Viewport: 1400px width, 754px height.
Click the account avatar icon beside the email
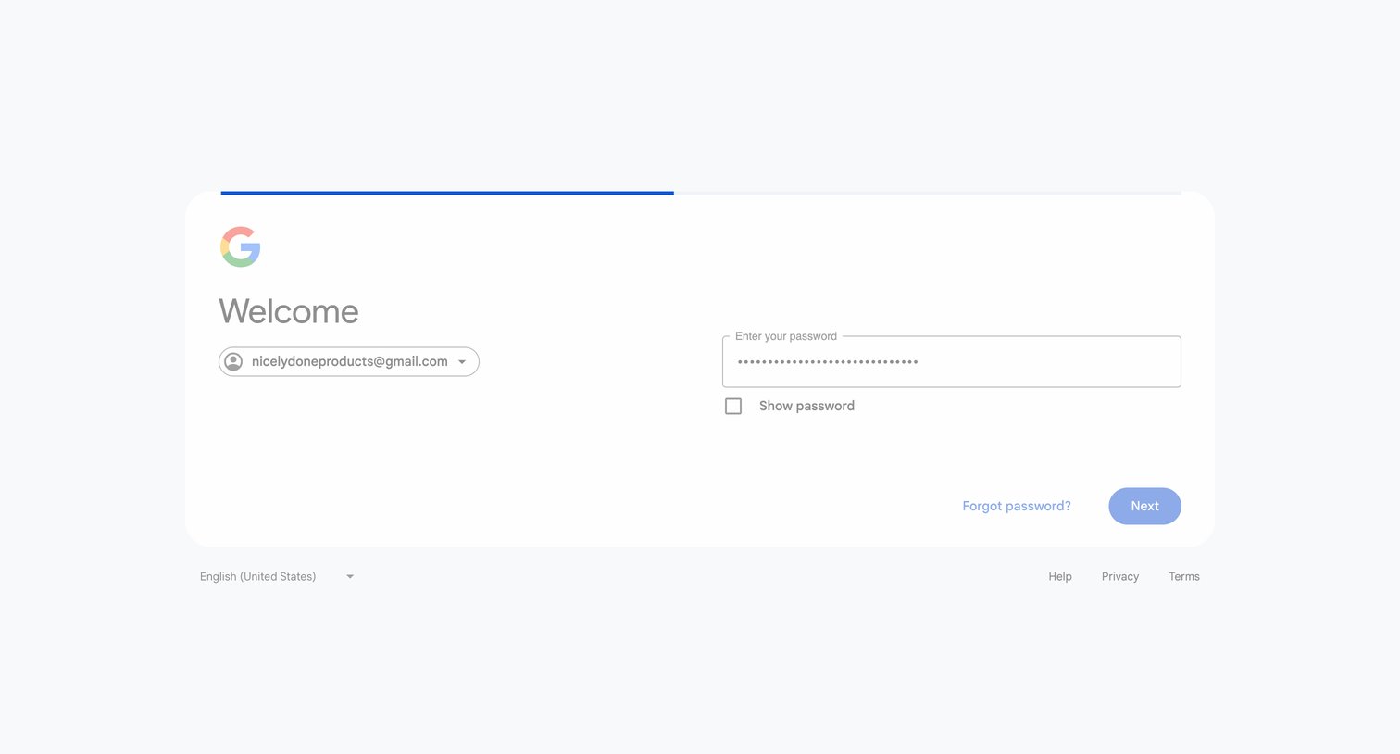[x=233, y=361]
